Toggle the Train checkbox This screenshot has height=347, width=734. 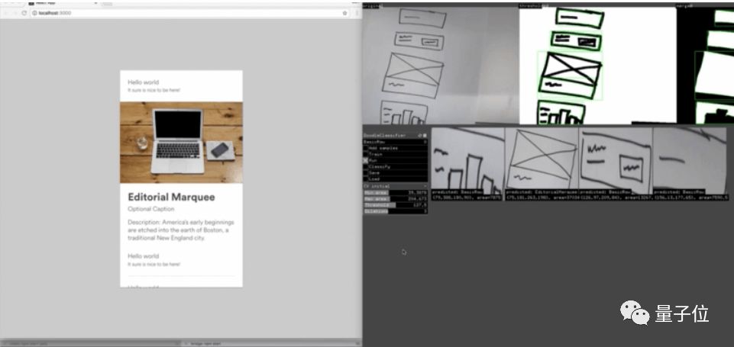pyautogui.click(x=366, y=154)
